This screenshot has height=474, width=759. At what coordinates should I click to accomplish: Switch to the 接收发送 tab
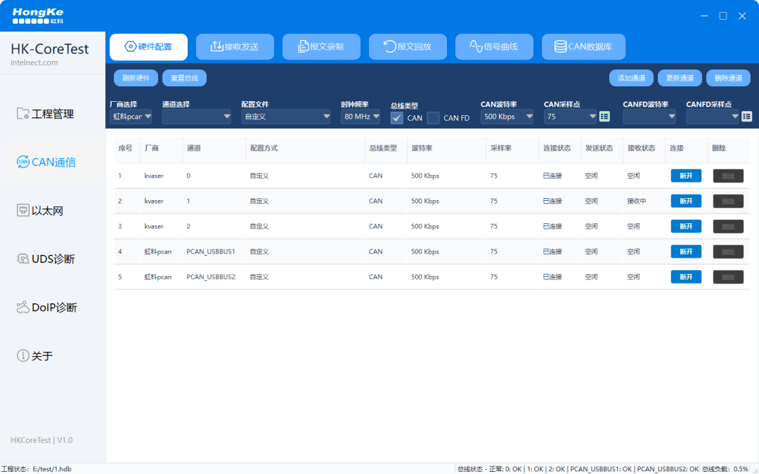point(235,47)
